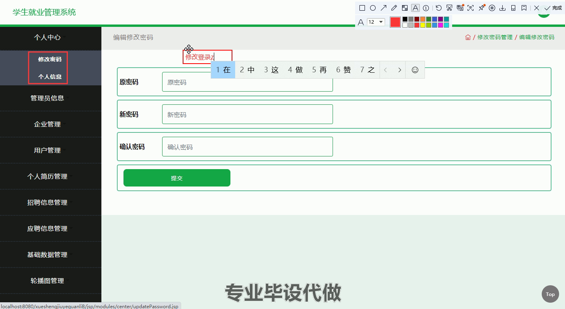Expand the 企业管理 sidebar menu
The image size is (565, 309).
pos(47,124)
